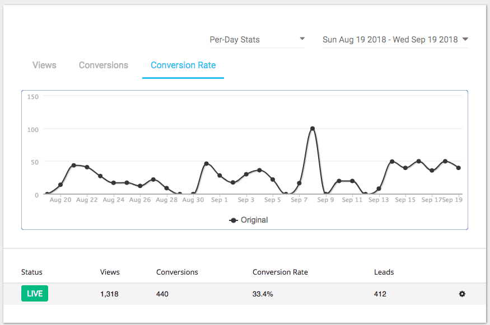The image size is (490, 325).
Task: Click the Sep 1 x-axis label
Action: [220, 200]
